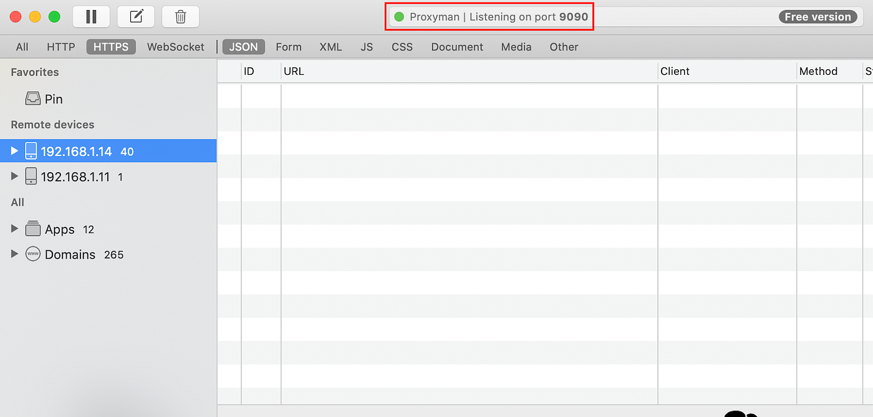Image resolution: width=873 pixels, height=417 pixels.
Task: Click the 12 count beside Apps
Action: pyautogui.click(x=89, y=229)
